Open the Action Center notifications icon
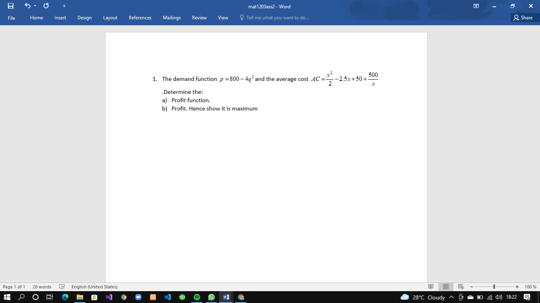The height and width of the screenshot is (303, 540). pos(527,297)
